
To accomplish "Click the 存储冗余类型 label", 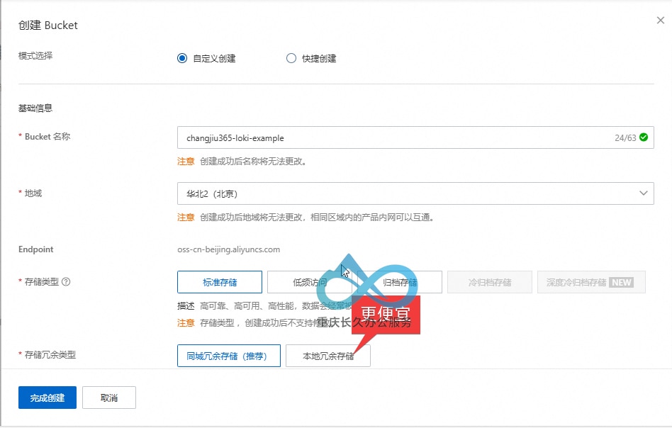I will [x=50, y=355].
